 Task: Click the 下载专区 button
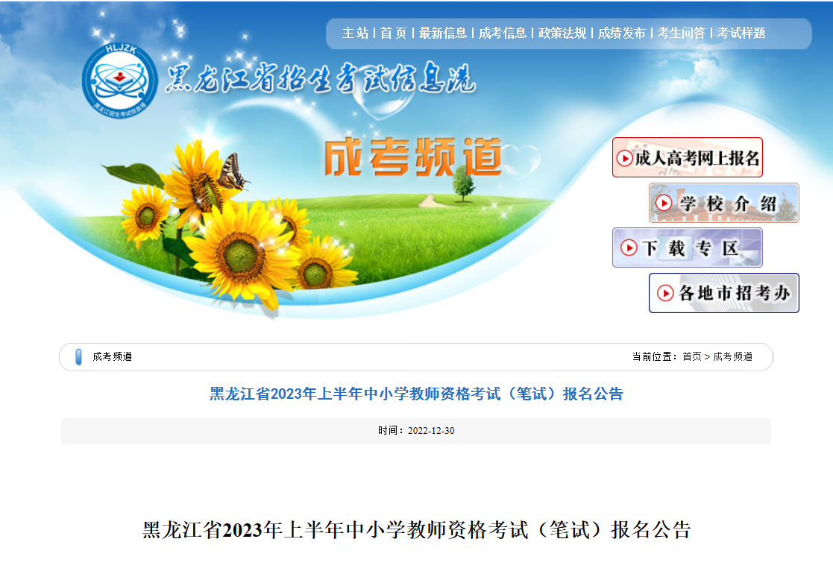coord(688,248)
